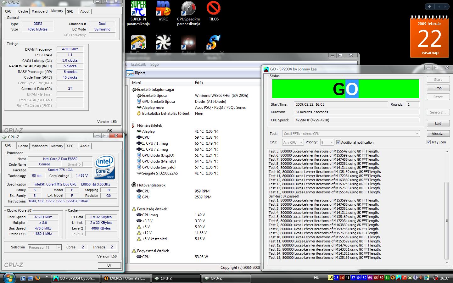This screenshot has height=283, width=453.
Task: Click the GPU érzékelő típusa row icon
Action: [x=139, y=102]
